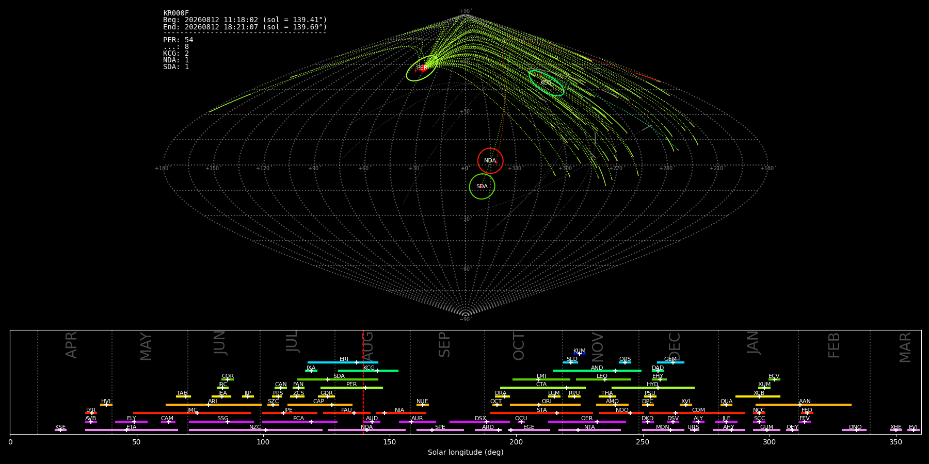Screen dimensions: 929x464
Task: Click the red STA shower bar
Action: click(x=541, y=413)
